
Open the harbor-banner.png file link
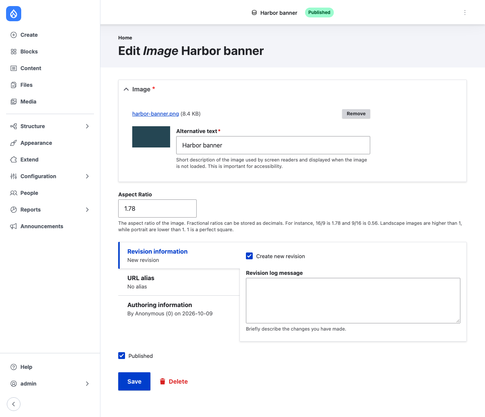click(x=155, y=114)
